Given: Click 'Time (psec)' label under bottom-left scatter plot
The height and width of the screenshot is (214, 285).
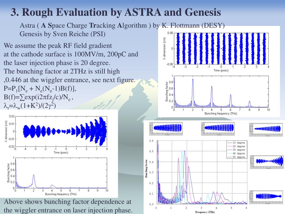Looking at the screenshot, I should (x=61, y=152).
